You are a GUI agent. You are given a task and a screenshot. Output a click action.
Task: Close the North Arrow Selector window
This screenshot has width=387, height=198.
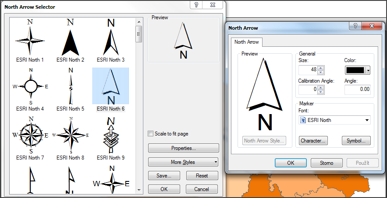213,5
